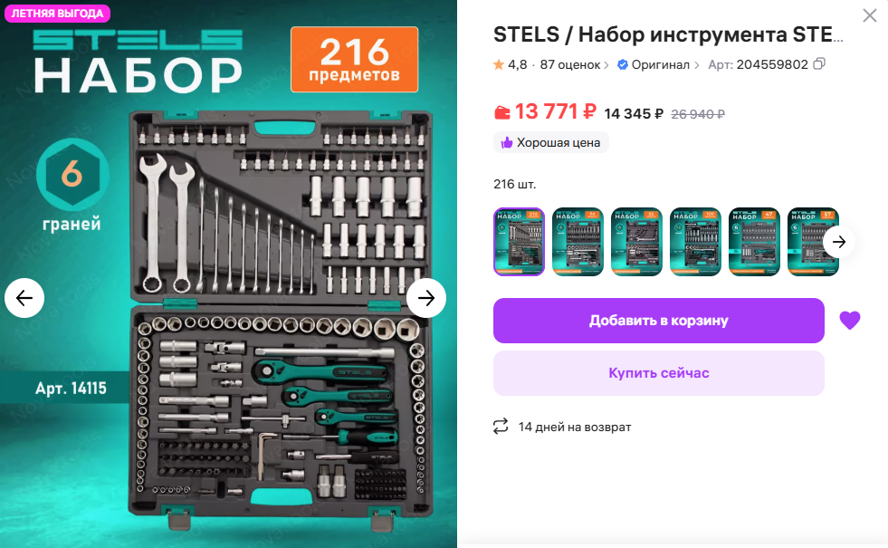The image size is (888, 548).
Task: Click Купить сейчас button
Action: (x=659, y=373)
